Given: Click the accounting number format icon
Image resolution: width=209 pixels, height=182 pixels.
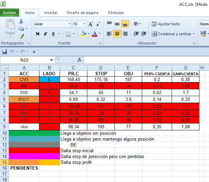Looking at the screenshot, I should coord(203,34).
